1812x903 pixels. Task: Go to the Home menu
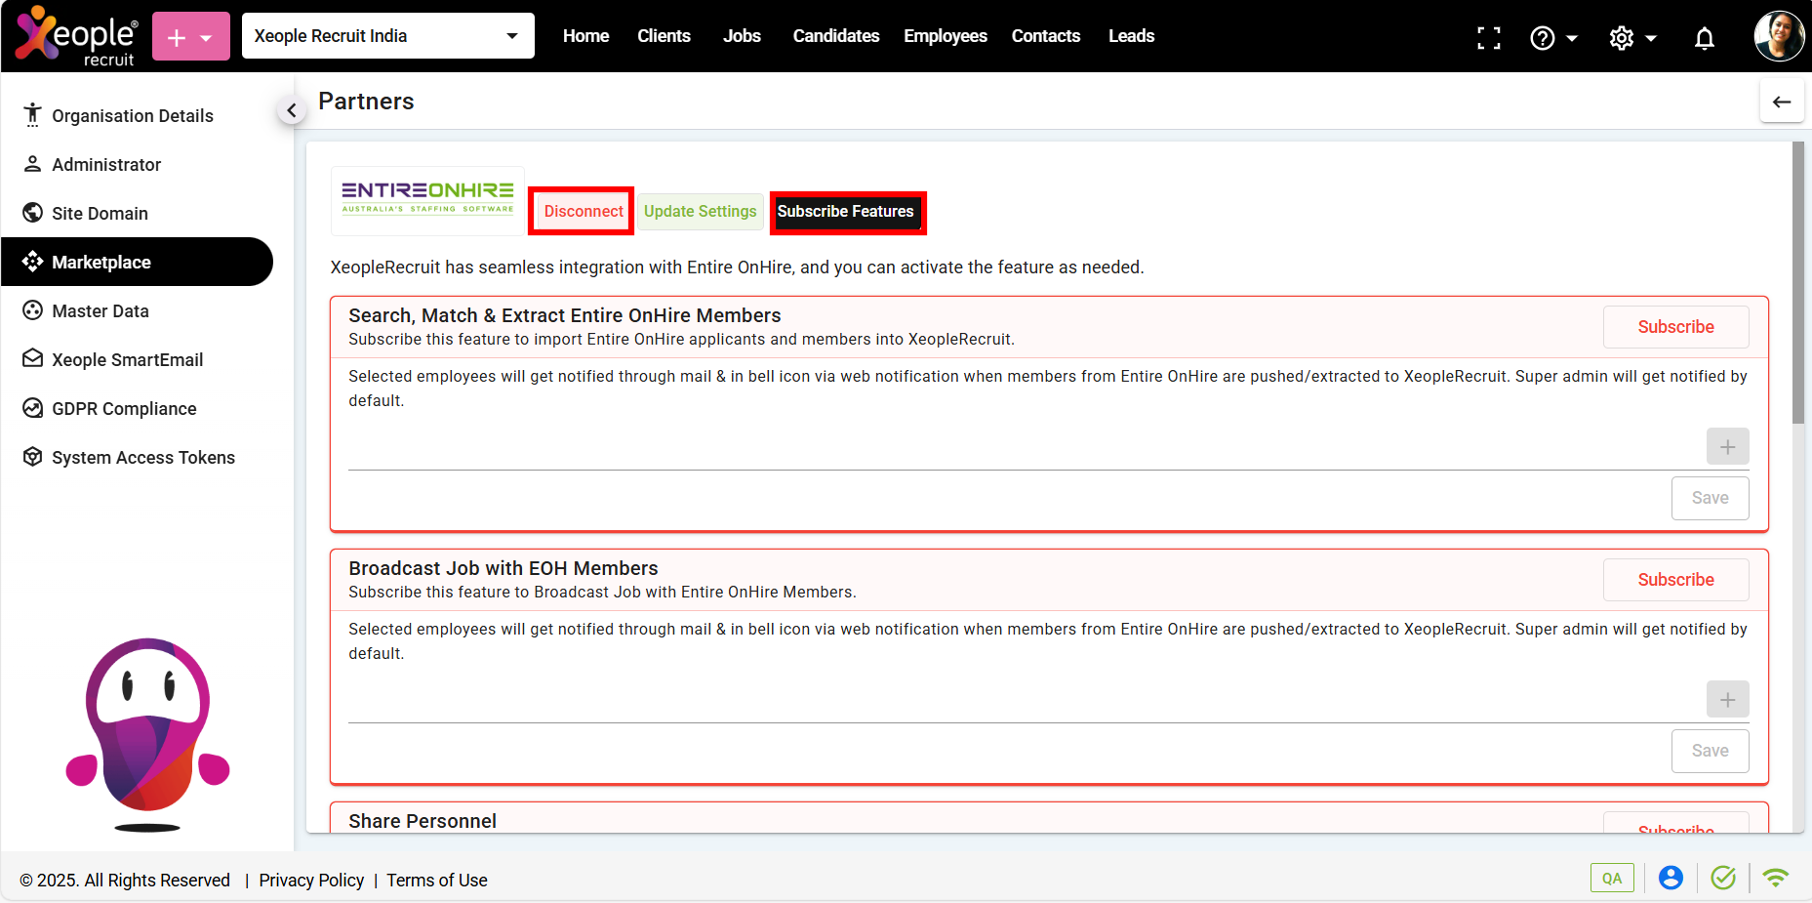point(585,36)
